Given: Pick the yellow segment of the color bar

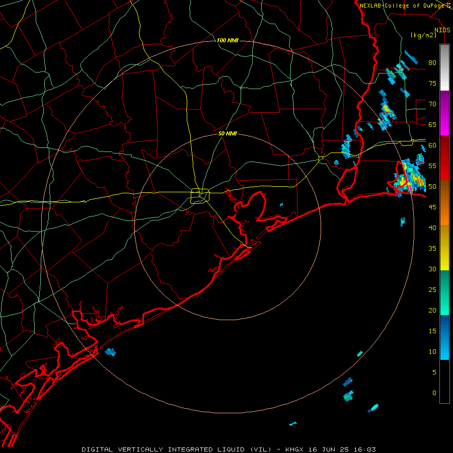Looking at the screenshot, I should tap(444, 248).
